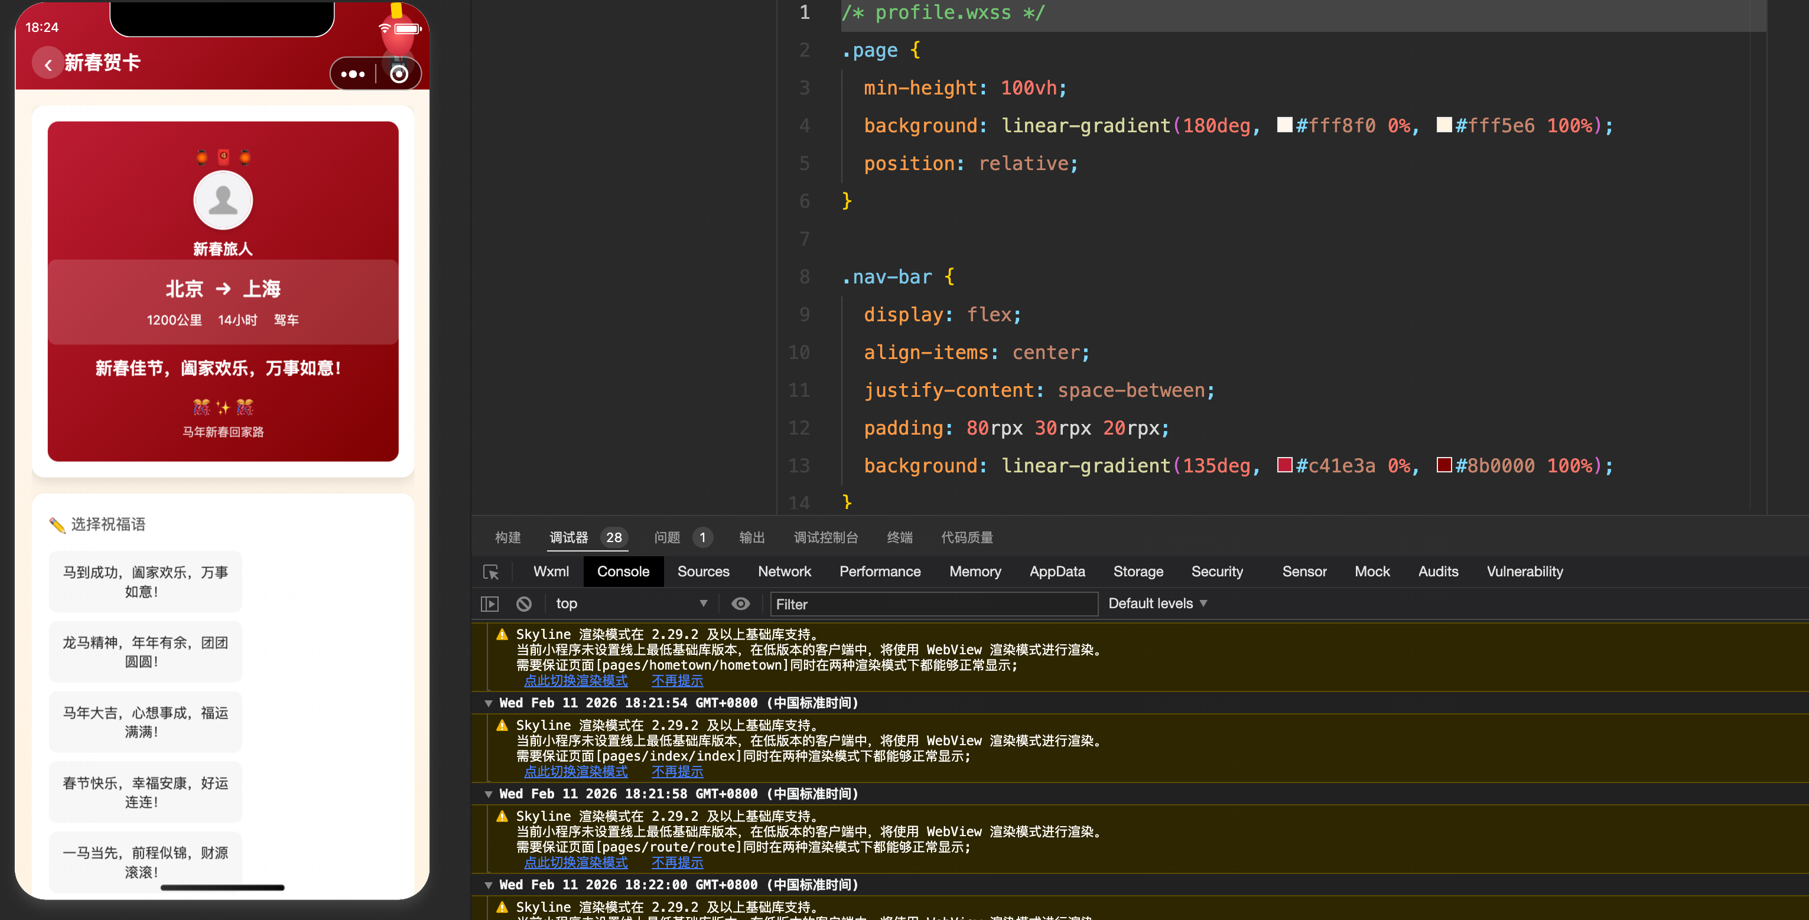
Task: Tap the capsule close circle icon
Action: (399, 74)
